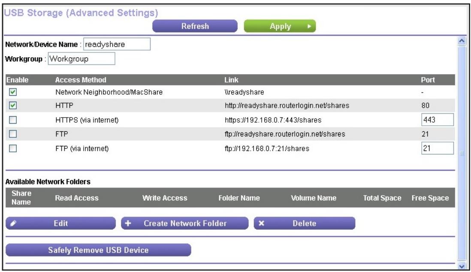The width and height of the screenshot is (471, 272).
Task: Click the Share Name column header
Action: coord(21,198)
